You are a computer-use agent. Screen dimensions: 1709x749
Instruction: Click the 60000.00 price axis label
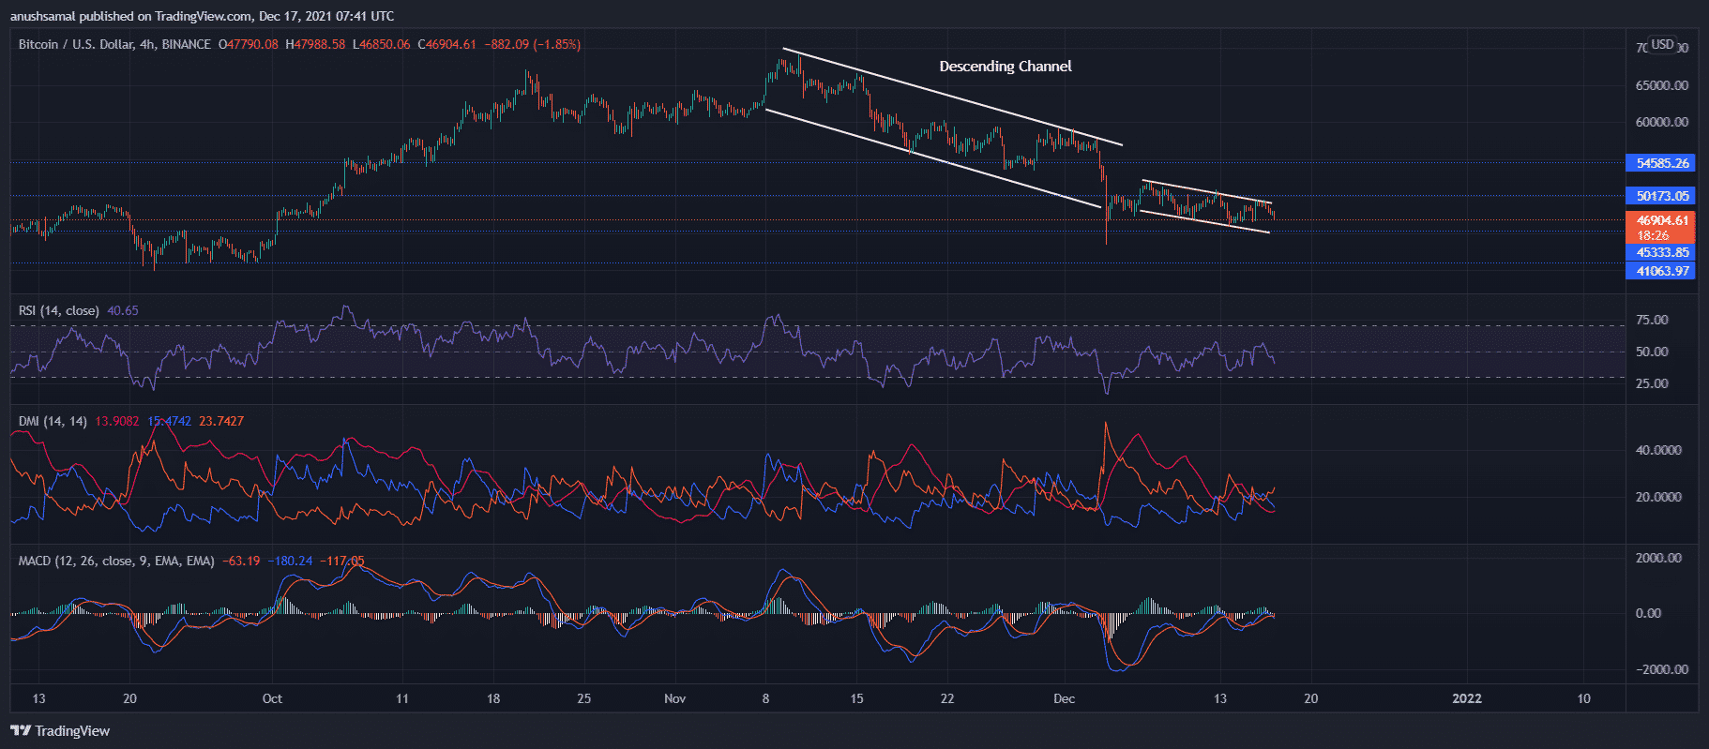[x=1661, y=122]
